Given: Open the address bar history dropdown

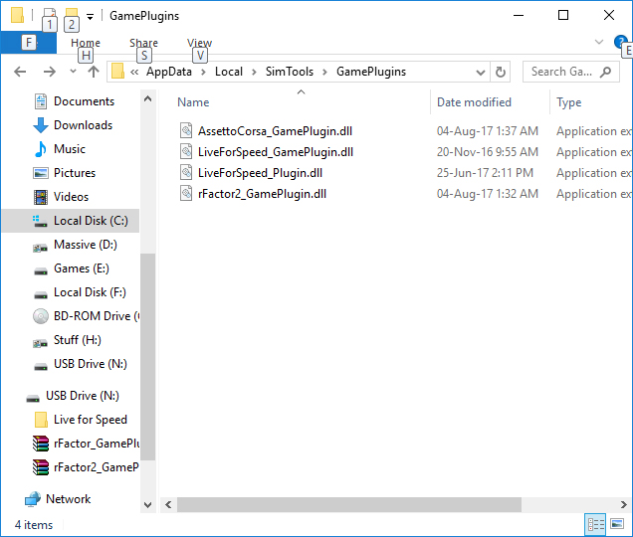Looking at the screenshot, I should (x=480, y=73).
